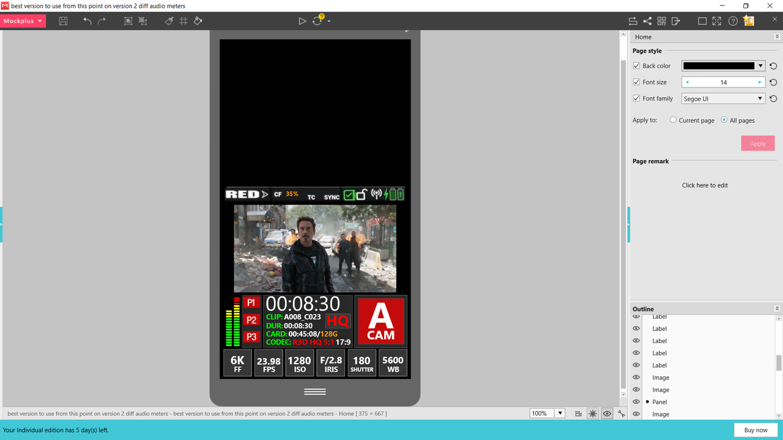Select the All pages radio button

pos(724,120)
